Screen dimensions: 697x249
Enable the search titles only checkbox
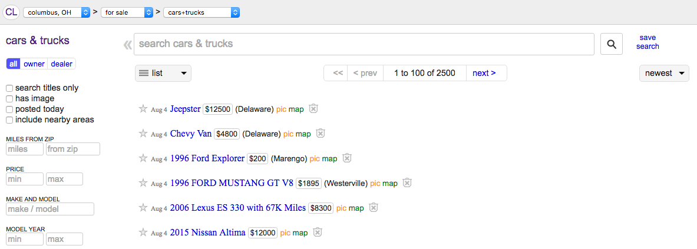coord(9,88)
